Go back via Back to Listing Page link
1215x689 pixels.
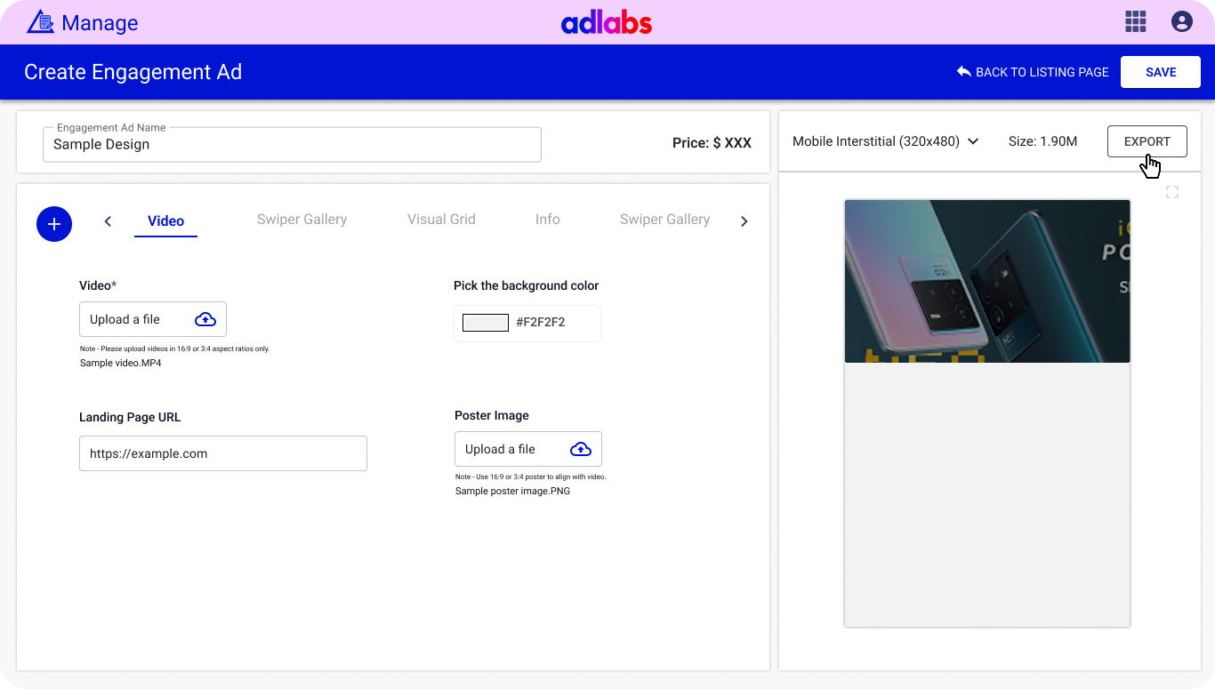pos(1042,72)
